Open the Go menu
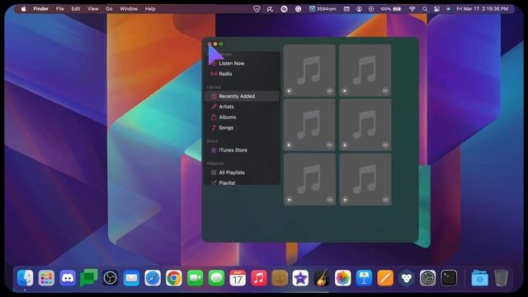This screenshot has width=528, height=297. tap(109, 9)
